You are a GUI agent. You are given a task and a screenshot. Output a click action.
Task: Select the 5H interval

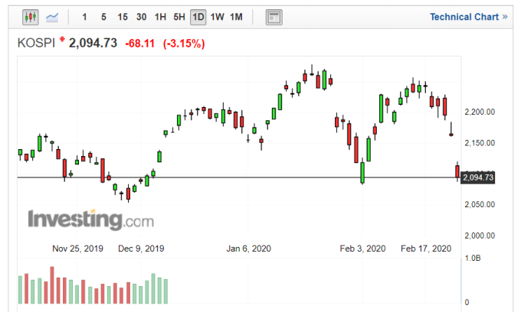179,17
